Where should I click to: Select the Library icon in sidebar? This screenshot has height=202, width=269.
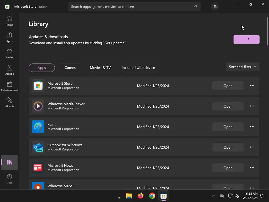[x=9, y=162]
